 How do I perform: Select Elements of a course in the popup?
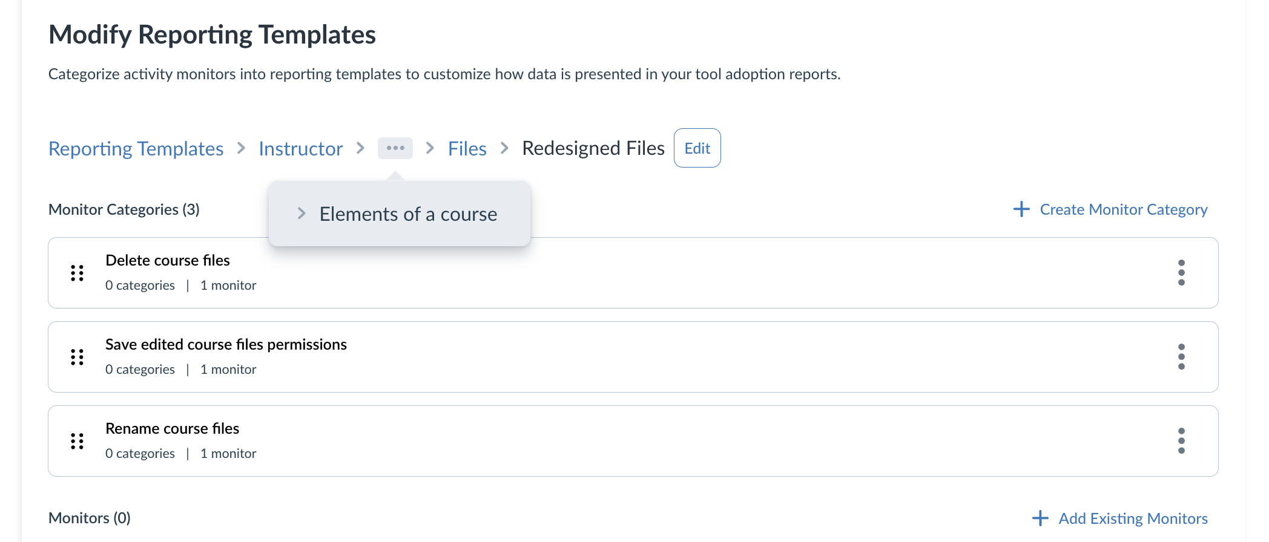[408, 213]
